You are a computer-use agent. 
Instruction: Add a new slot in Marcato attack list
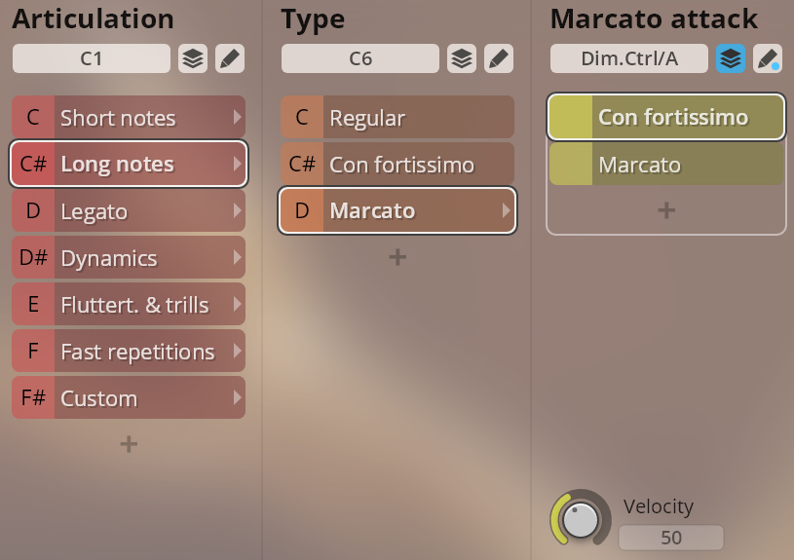pyautogui.click(x=666, y=210)
